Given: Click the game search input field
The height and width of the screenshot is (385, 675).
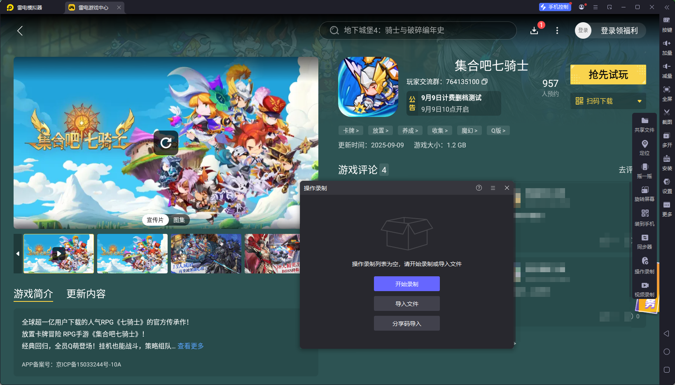Looking at the screenshot, I should pos(418,30).
